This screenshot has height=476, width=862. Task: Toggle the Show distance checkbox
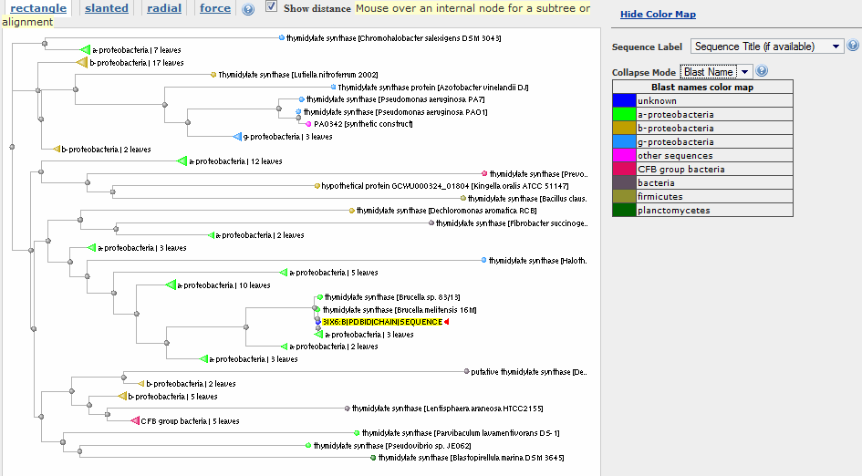271,6
